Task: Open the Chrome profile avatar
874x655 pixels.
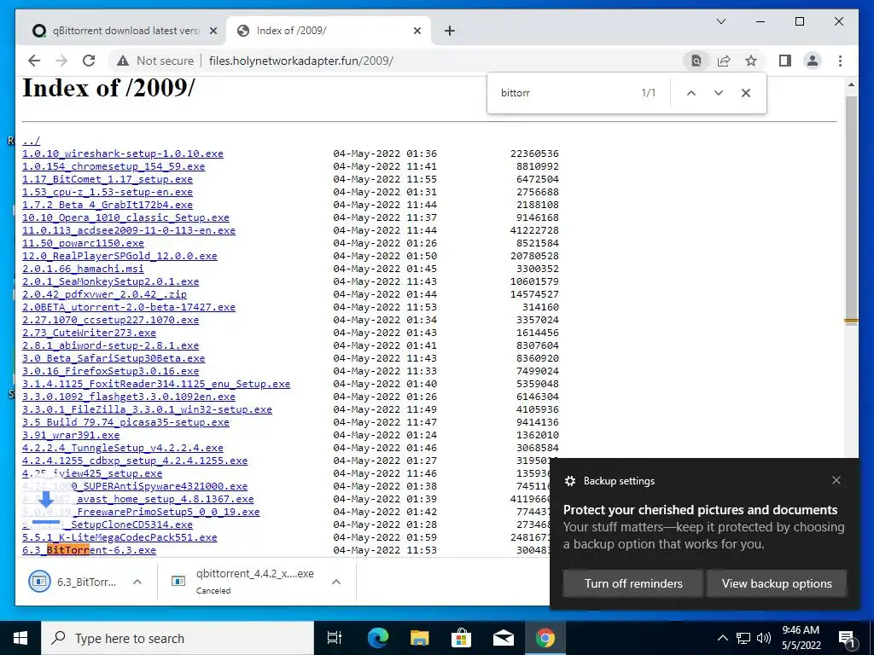Action: tap(813, 61)
